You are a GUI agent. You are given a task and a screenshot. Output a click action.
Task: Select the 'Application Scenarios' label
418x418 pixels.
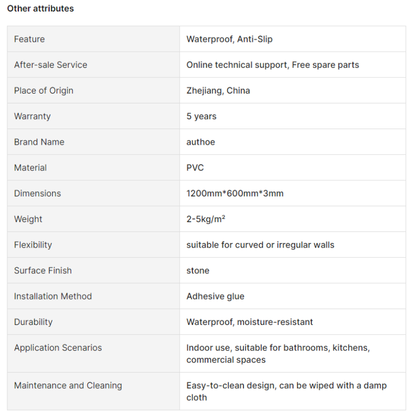point(58,347)
